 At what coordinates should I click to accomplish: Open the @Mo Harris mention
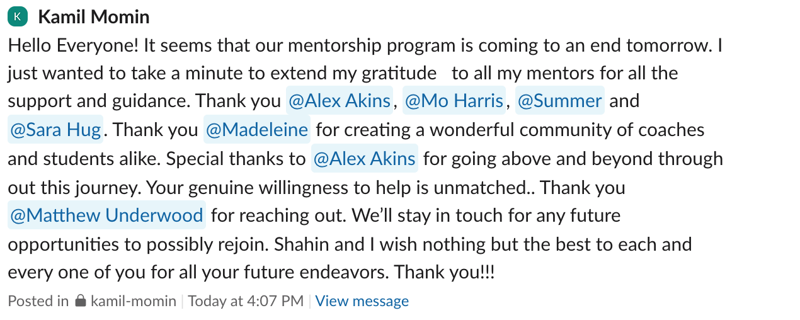pyautogui.click(x=454, y=101)
